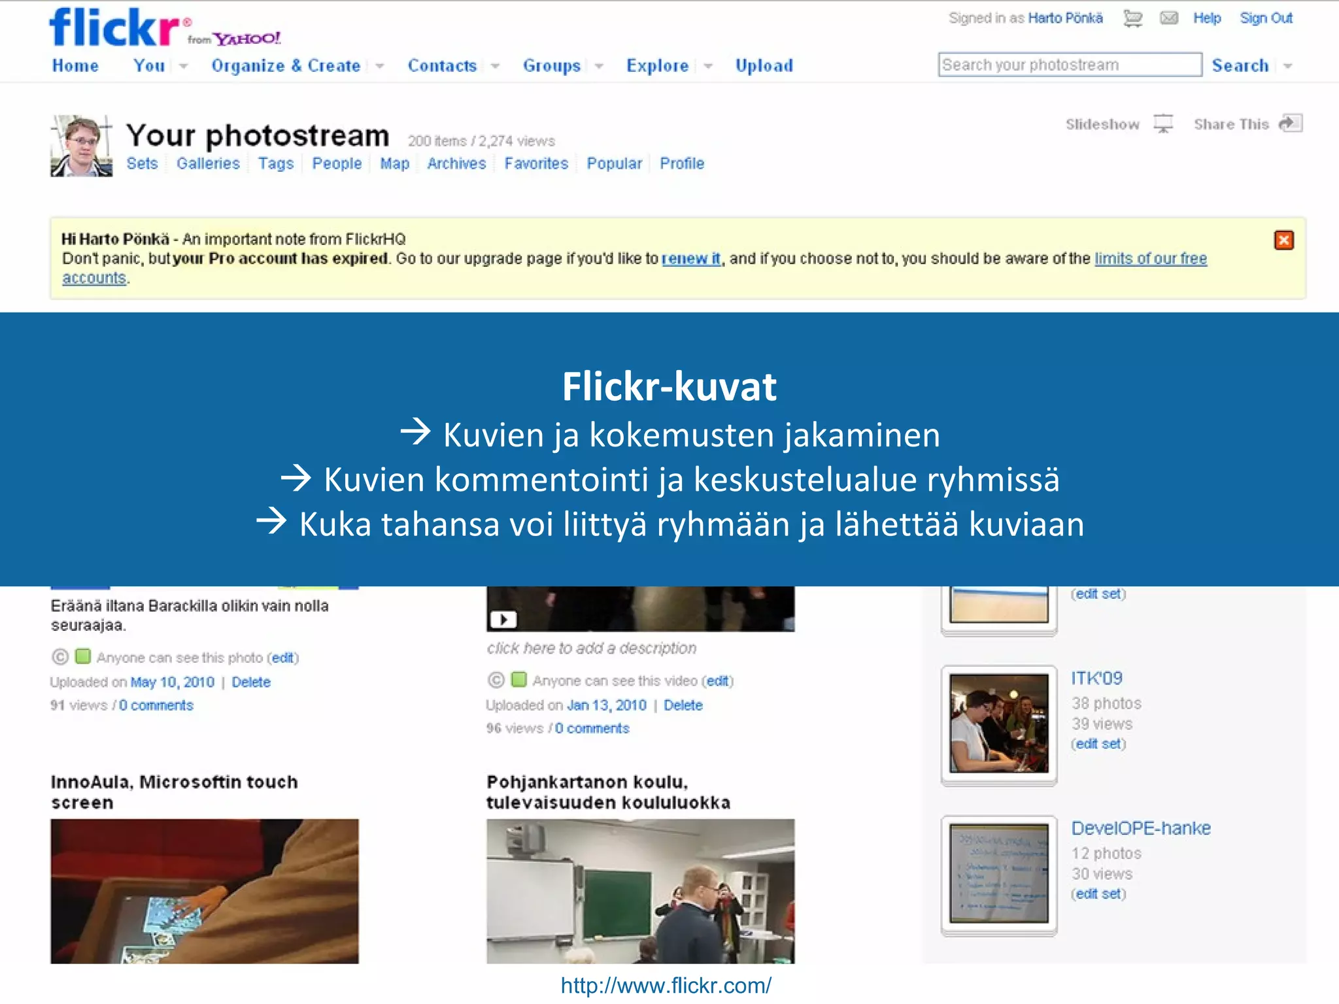Click green privacy icon under Barack photo
This screenshot has height=1004, width=1339.
tap(83, 656)
